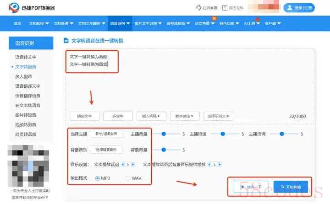The width and height of the screenshot is (330, 204).
Task: Select WAV output format
Action: click(128, 177)
